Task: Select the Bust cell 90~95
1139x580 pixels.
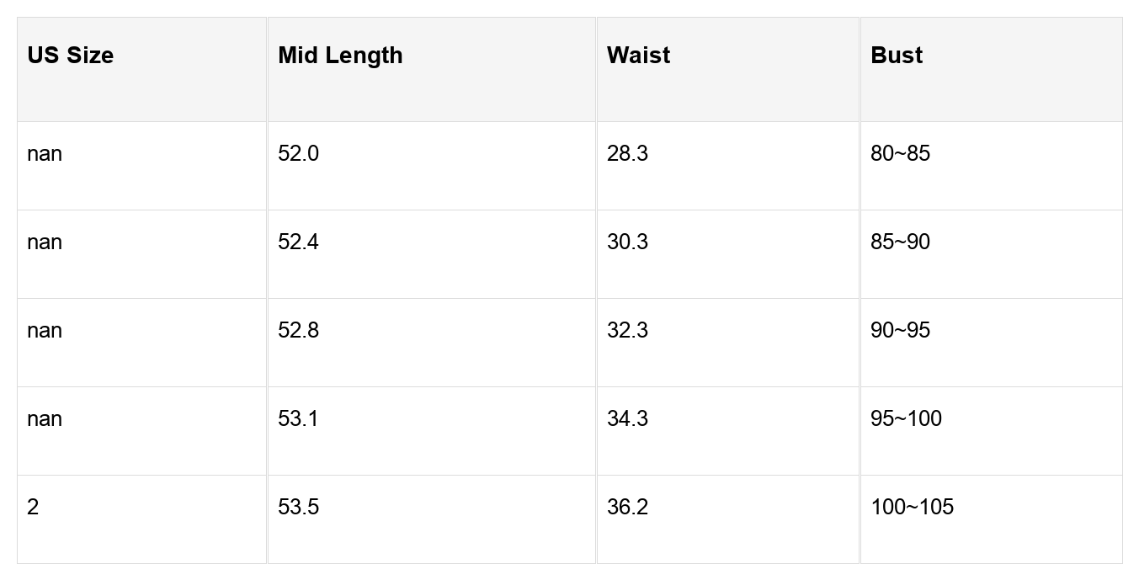Action: [900, 331]
